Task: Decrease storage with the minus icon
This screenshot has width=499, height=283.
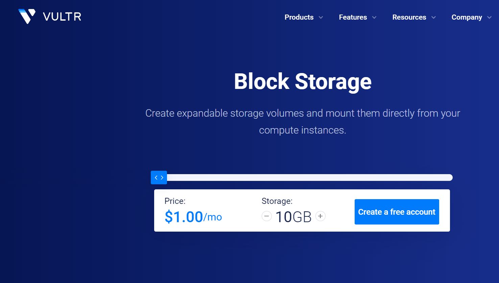Action: [267, 216]
